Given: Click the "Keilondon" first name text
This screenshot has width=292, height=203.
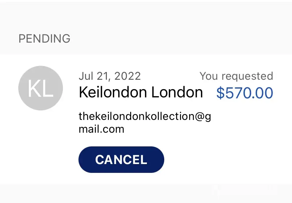Looking at the screenshot, I should pyautogui.click(x=113, y=92).
